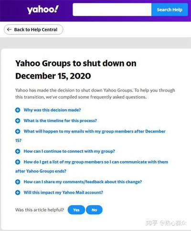Click plus icon beside 'How can I continue to connect'
This screenshot has width=191, height=231.
[x=18, y=151]
